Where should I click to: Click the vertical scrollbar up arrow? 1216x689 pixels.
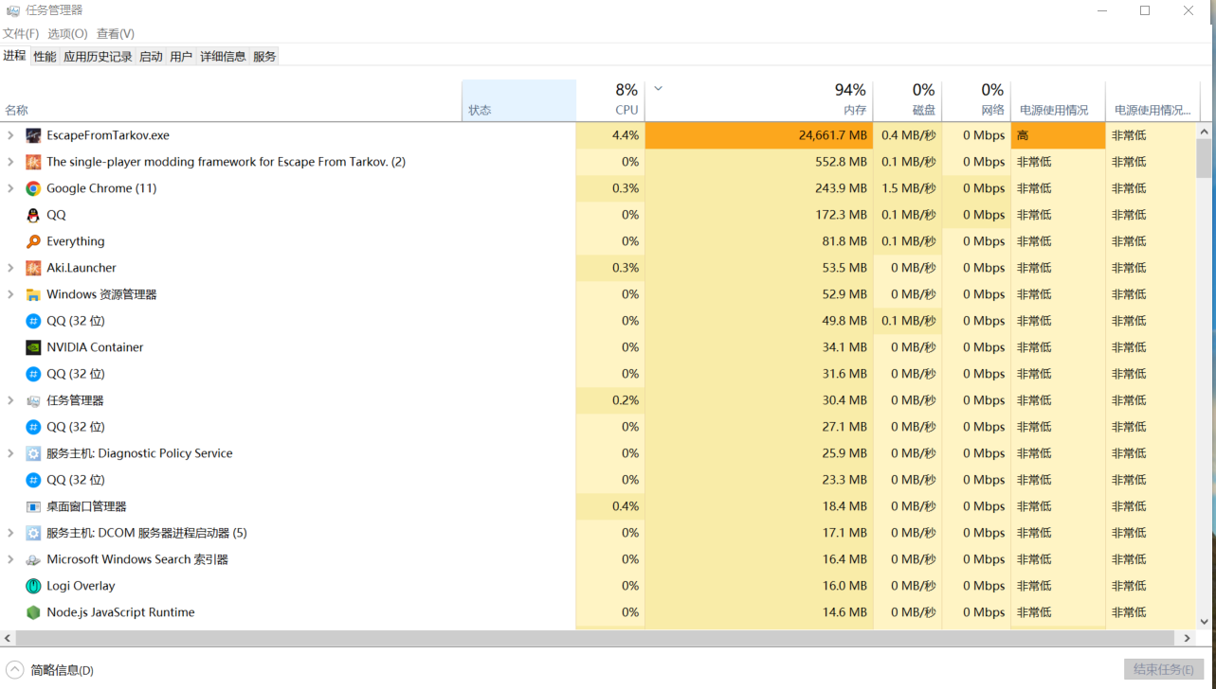tap(1205, 132)
